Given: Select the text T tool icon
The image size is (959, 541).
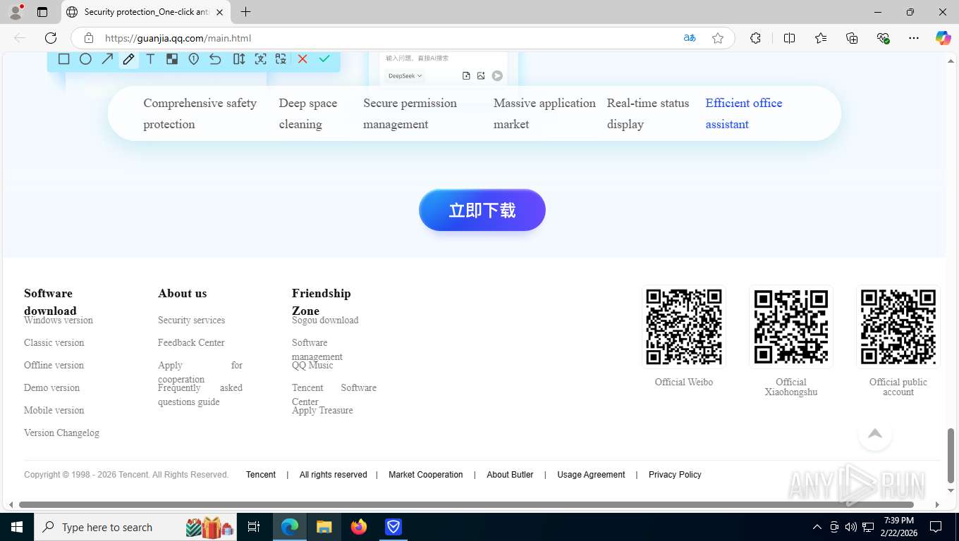Looking at the screenshot, I should (150, 59).
